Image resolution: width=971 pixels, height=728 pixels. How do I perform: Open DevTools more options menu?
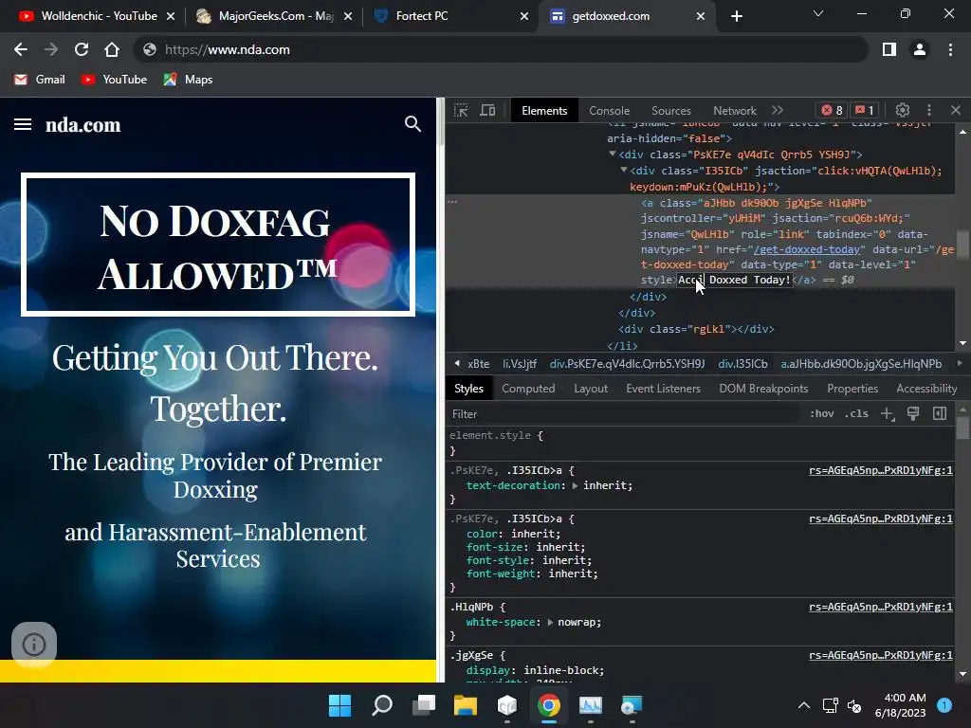tap(929, 110)
